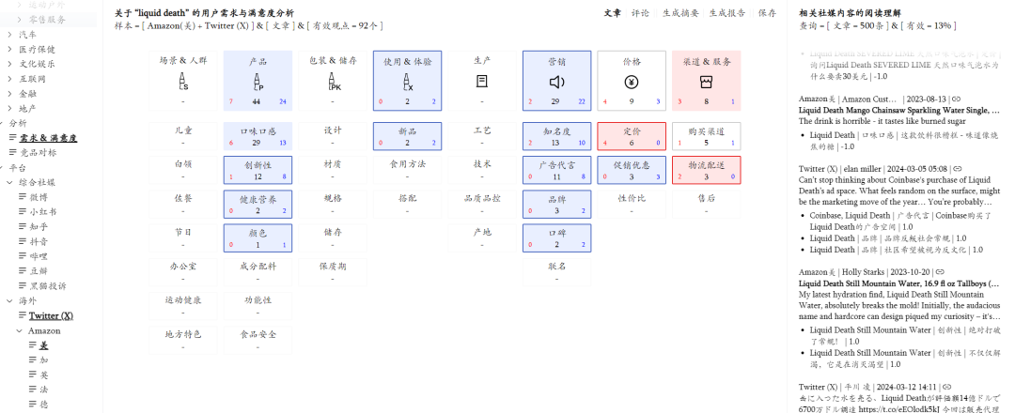Select the 竞品对标 sidebar item
Screen dimensions: 1015x413
tap(38, 153)
